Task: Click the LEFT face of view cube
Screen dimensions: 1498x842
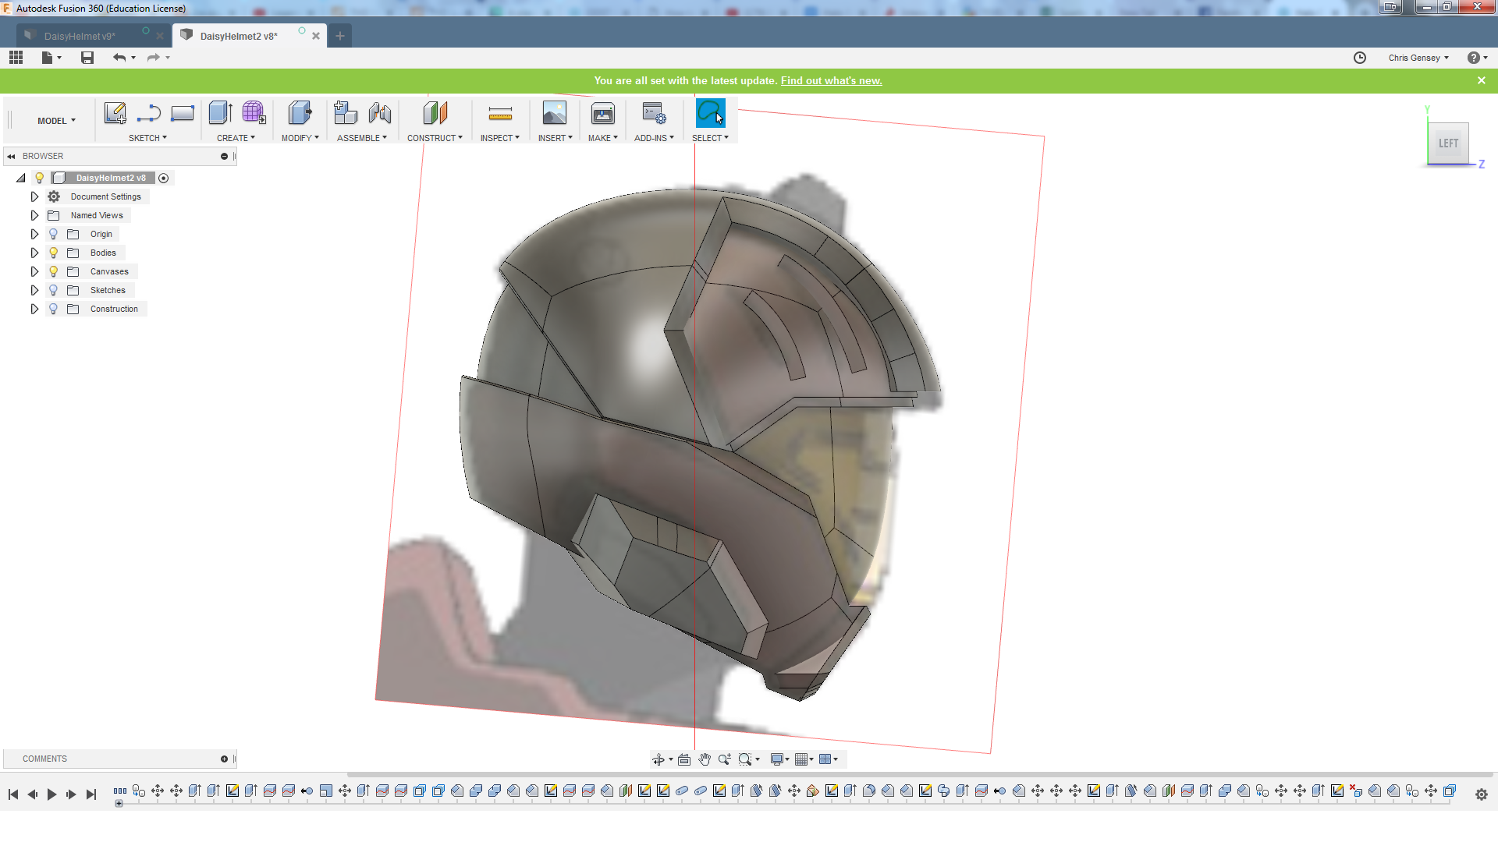Action: coord(1448,143)
